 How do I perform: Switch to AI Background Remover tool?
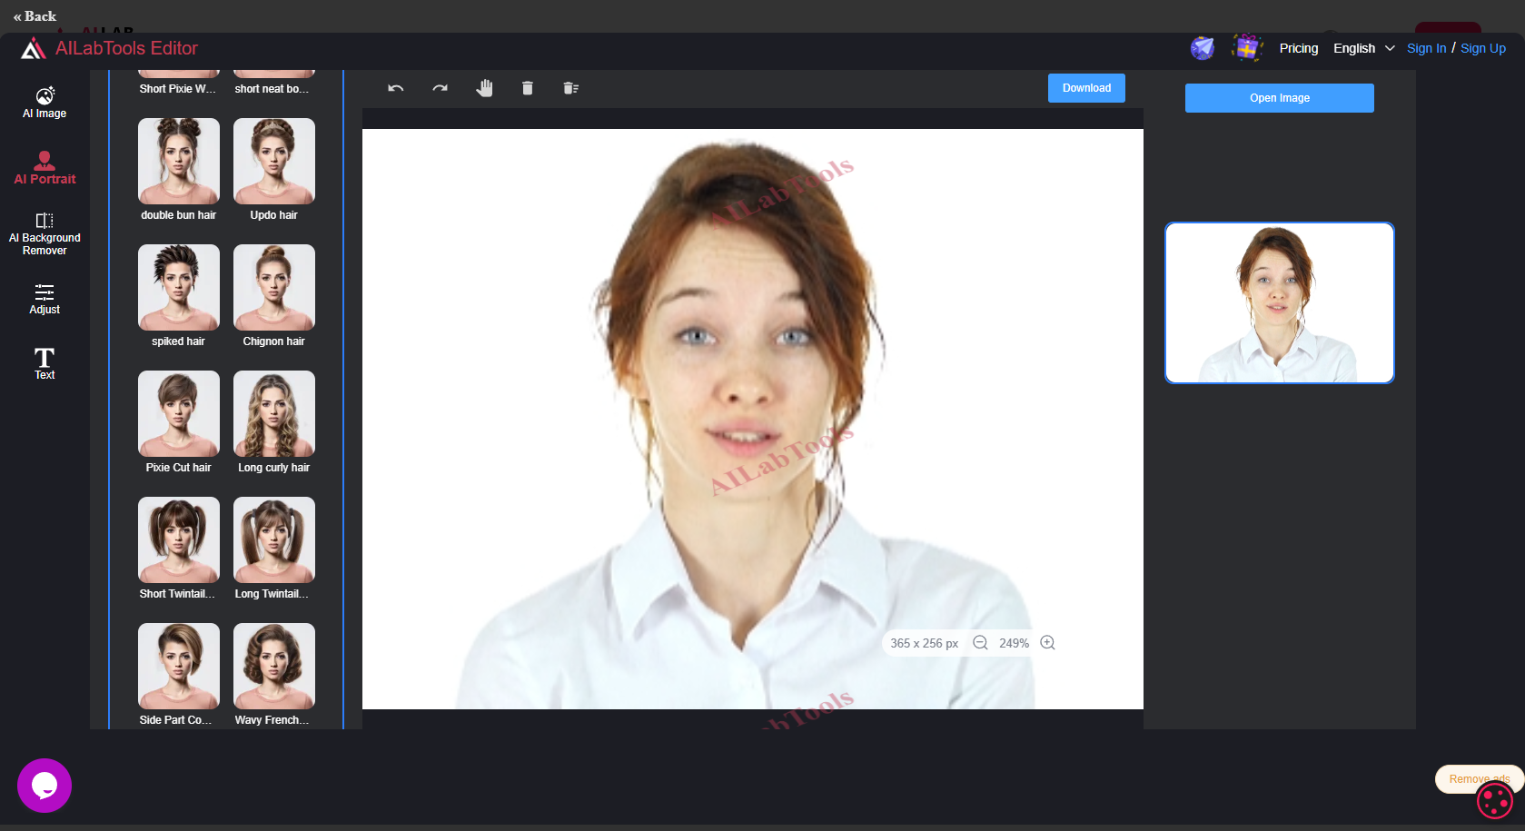click(x=45, y=234)
